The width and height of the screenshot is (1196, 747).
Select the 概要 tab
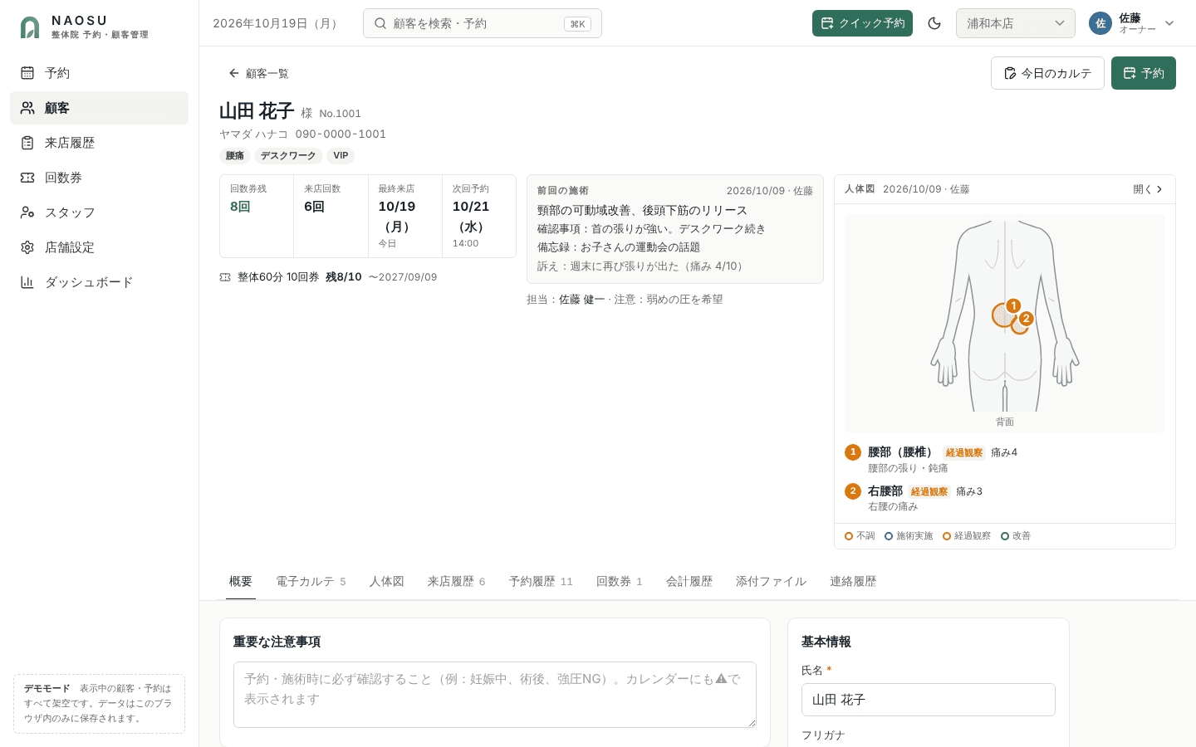tap(241, 582)
